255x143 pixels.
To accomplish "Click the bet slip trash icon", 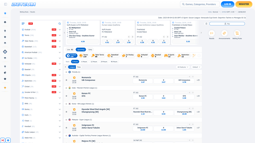I will [206, 24].
